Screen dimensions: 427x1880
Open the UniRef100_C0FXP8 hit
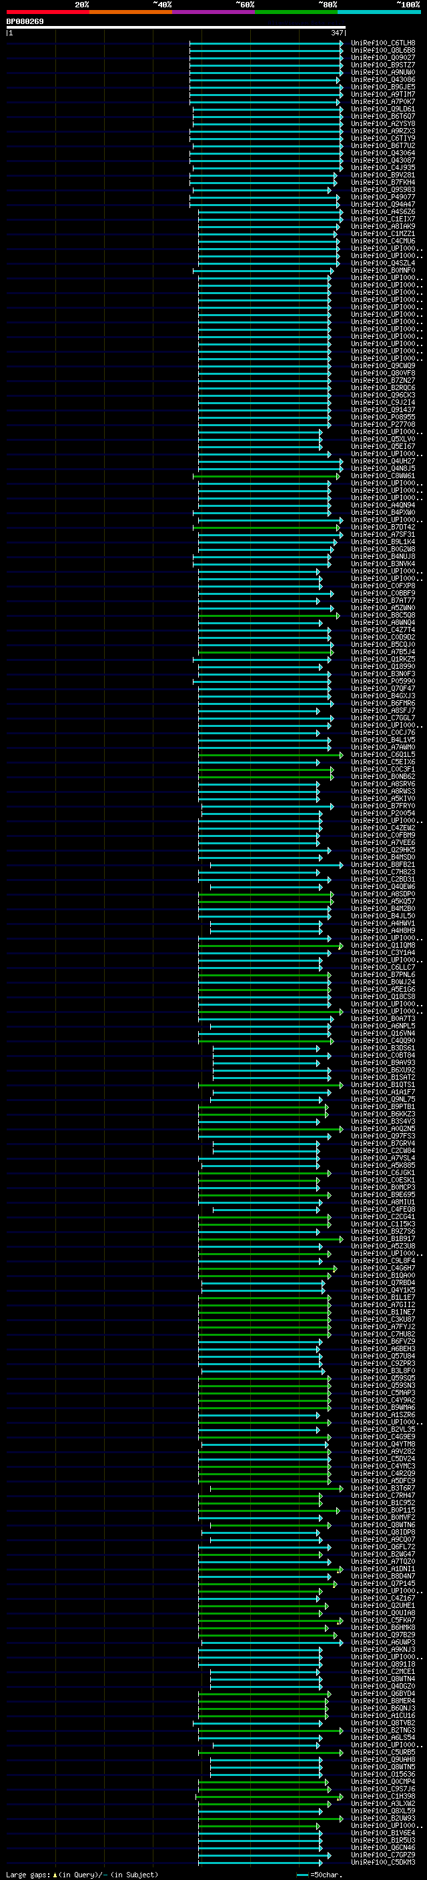(x=383, y=586)
